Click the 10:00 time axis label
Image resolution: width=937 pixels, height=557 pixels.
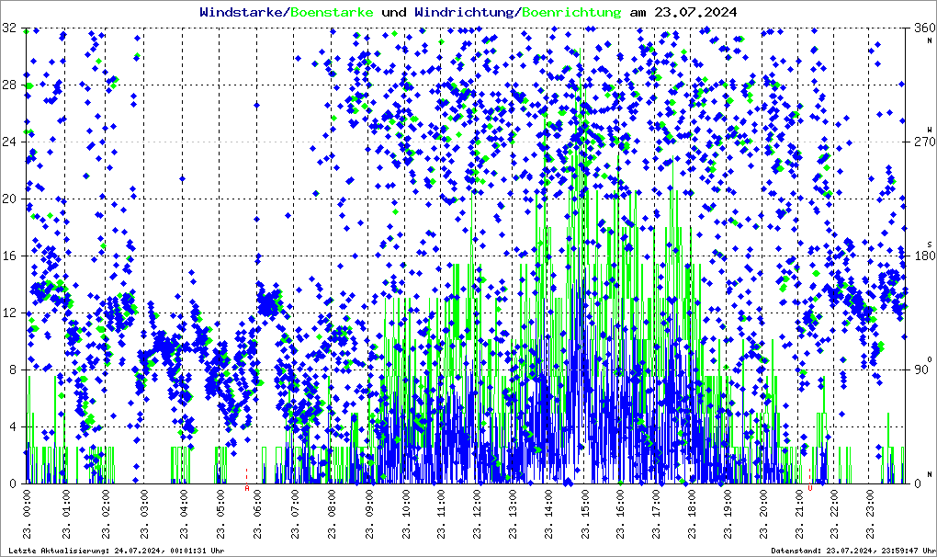pos(406,514)
